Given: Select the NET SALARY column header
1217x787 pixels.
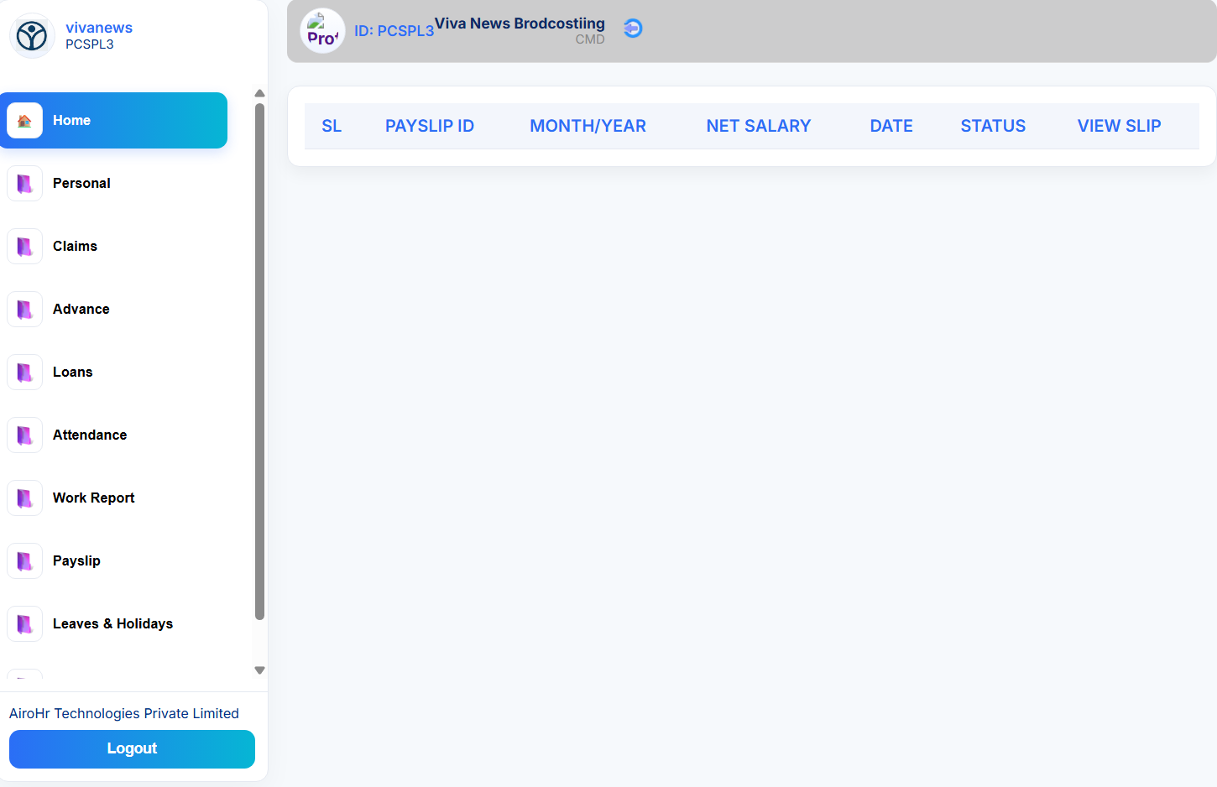Looking at the screenshot, I should tap(758, 125).
